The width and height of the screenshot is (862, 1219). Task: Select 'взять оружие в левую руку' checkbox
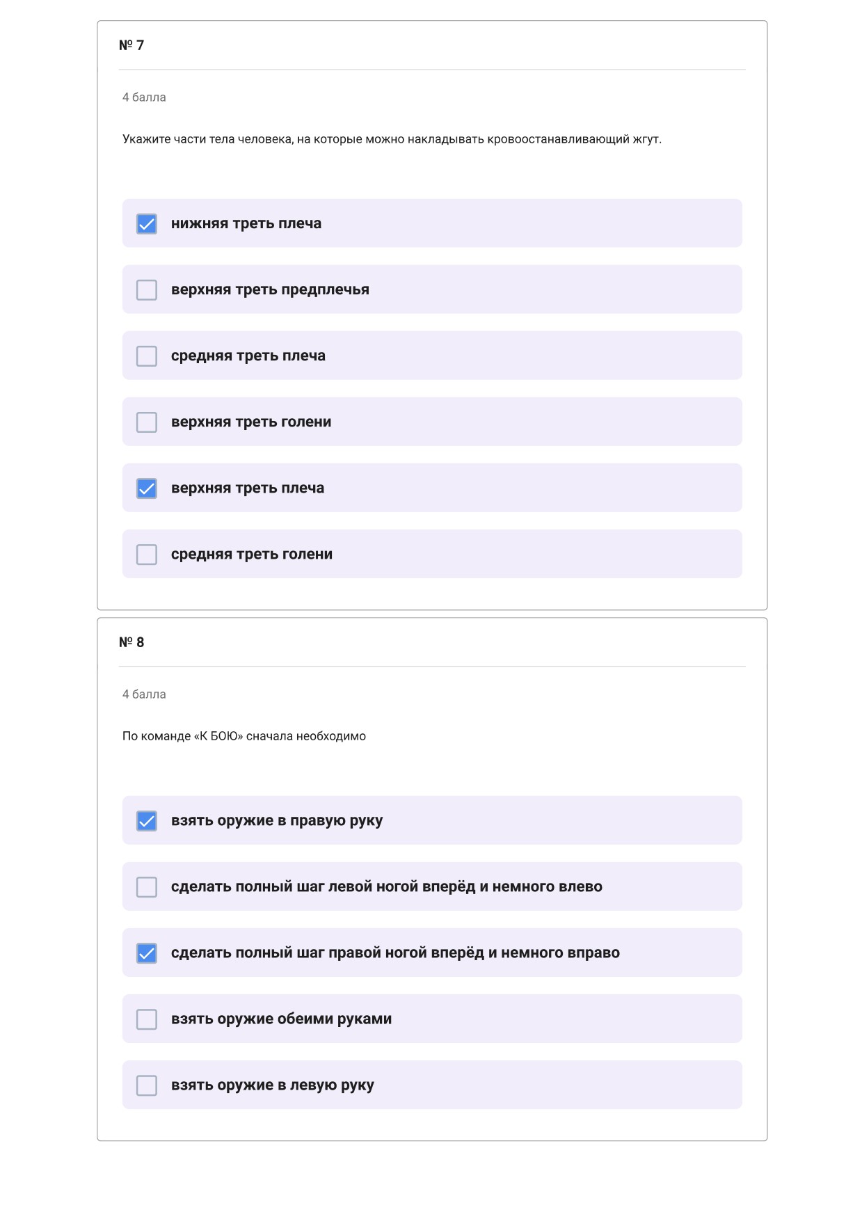(x=146, y=1085)
